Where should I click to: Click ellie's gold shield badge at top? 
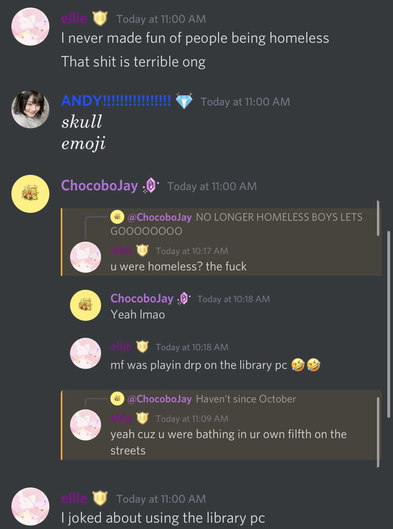[x=100, y=18]
